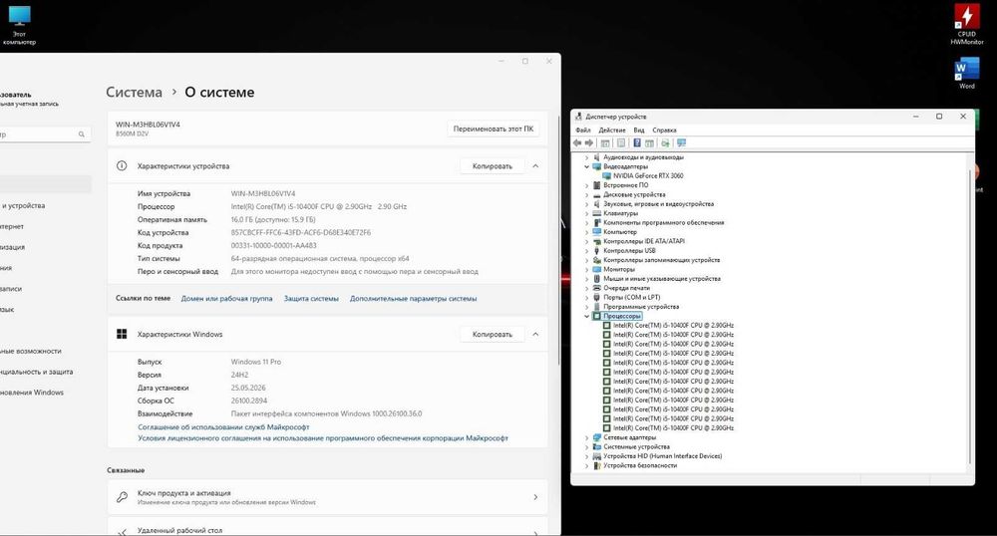The image size is (997, 536).
Task: Click the NVIDIA GeForce RTX 3060 device icon
Action: tap(606, 176)
